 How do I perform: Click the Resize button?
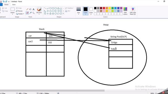(x=19, y=11)
